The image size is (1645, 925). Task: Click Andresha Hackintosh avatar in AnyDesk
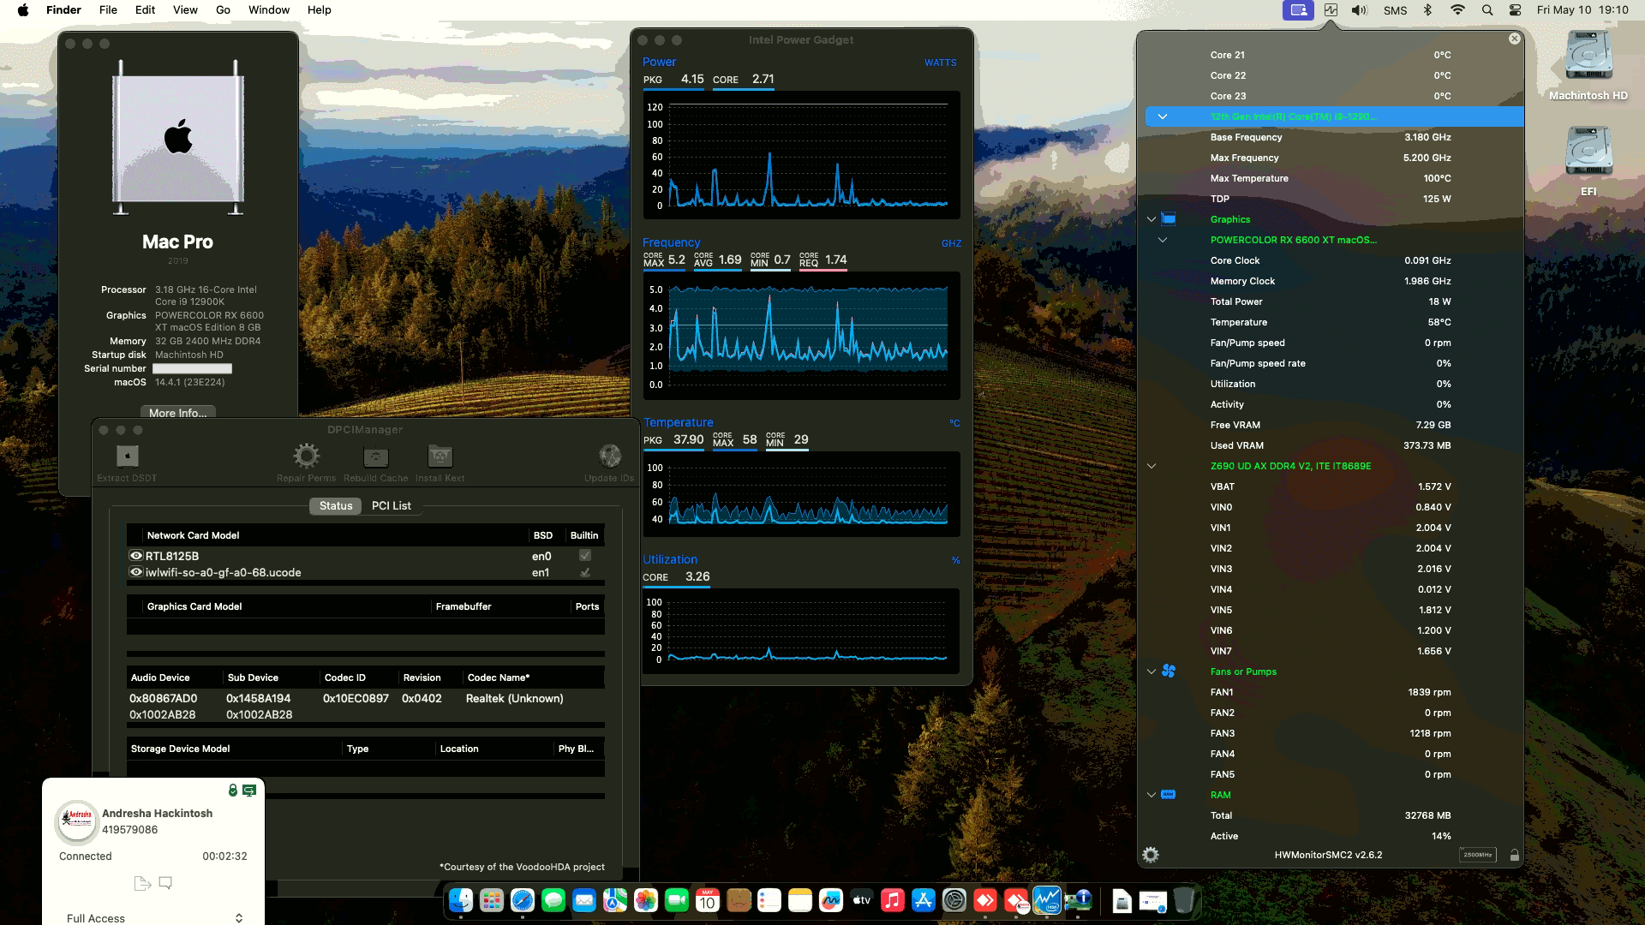click(x=77, y=822)
